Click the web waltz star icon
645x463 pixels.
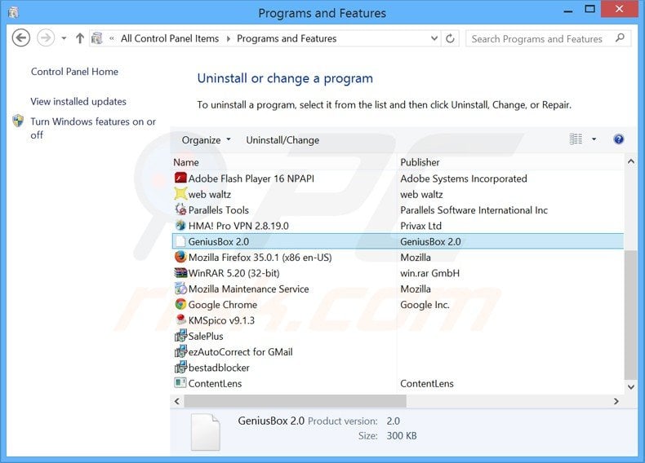point(180,193)
